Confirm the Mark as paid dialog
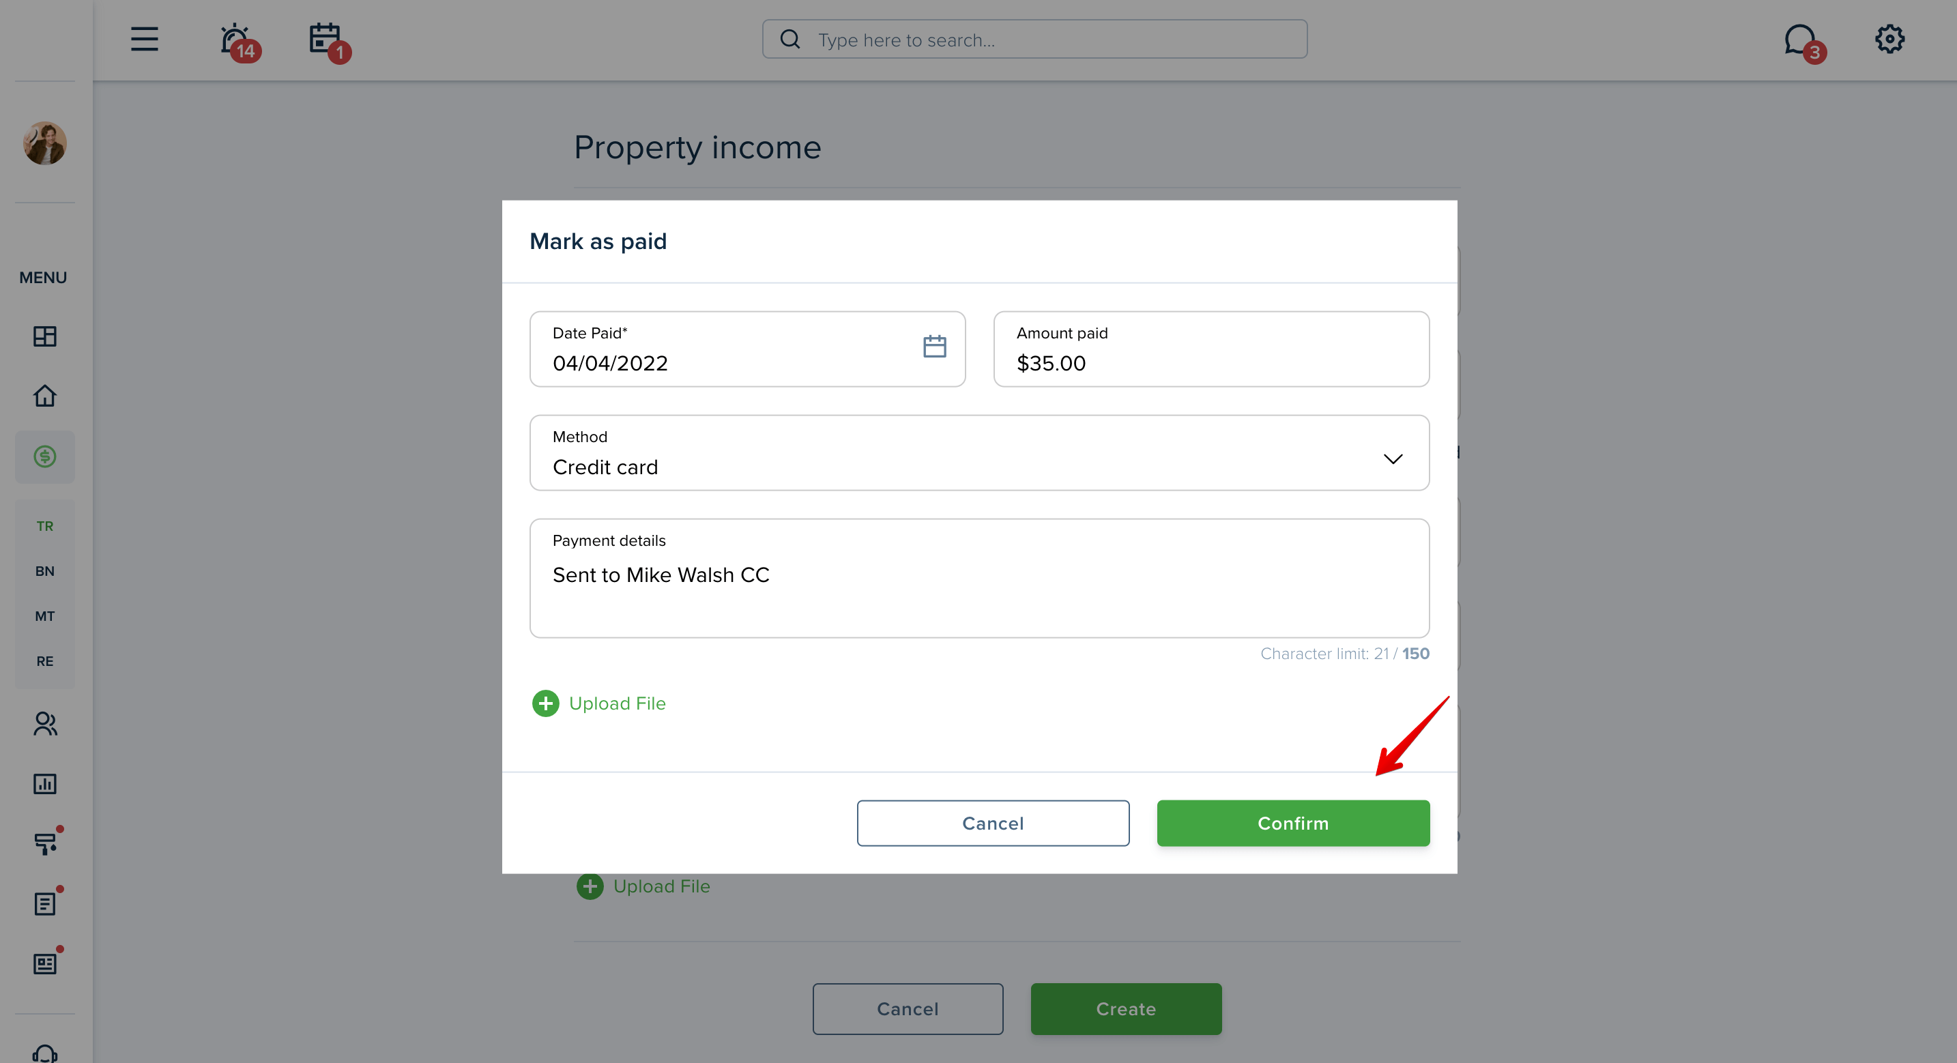1957x1063 pixels. [1293, 823]
